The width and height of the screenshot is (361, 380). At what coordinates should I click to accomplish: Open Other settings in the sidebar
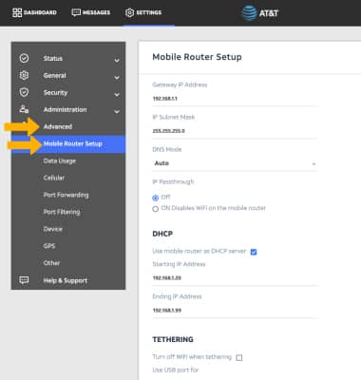(x=51, y=263)
